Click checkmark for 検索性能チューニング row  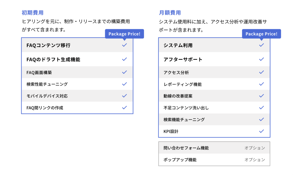[x=124, y=84]
